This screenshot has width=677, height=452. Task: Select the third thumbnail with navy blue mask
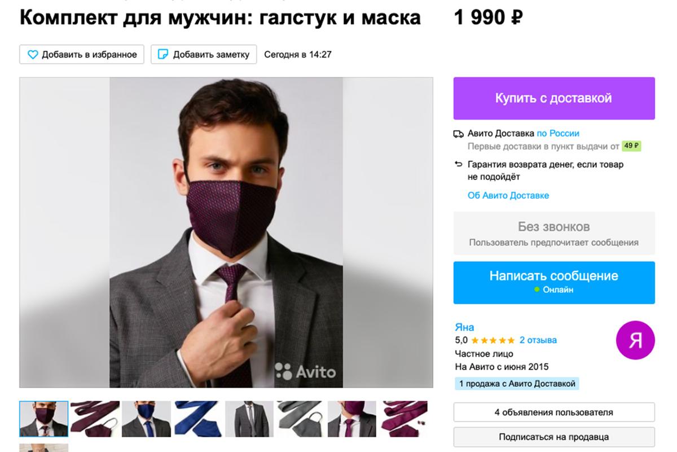146,419
